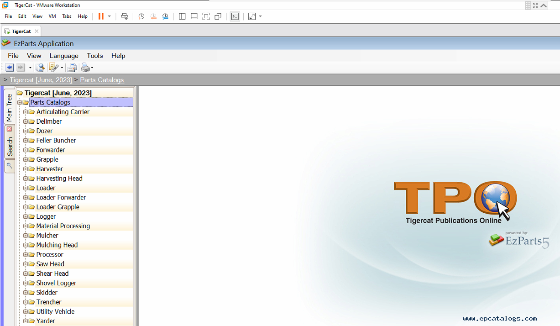Click the print preview toolbar icon
Viewport: 560px width, 326px height.
tap(72, 68)
